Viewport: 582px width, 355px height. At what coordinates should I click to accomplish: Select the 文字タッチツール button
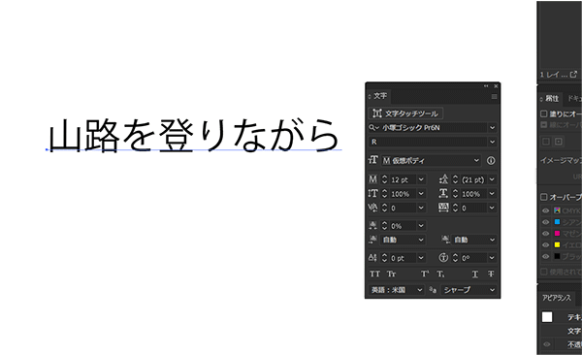click(x=405, y=113)
